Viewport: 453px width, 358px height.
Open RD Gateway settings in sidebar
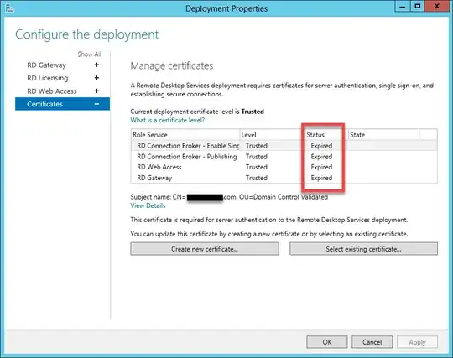[x=46, y=65]
